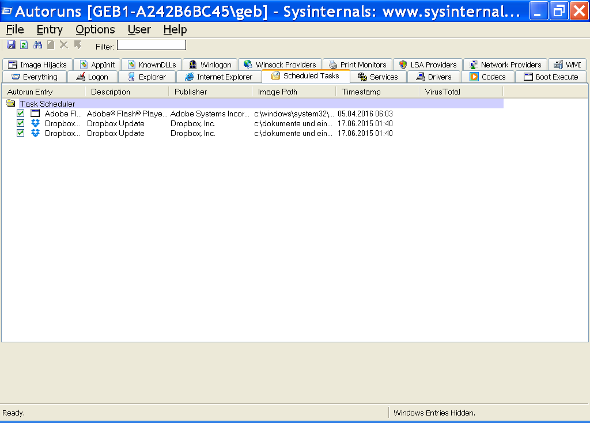This screenshot has height=423, width=590.
Task: Open the LSA Providers tab
Action: [x=428, y=65]
